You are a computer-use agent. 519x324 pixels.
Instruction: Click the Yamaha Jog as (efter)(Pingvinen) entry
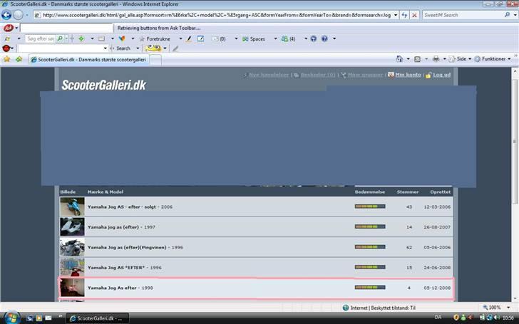(x=128, y=247)
